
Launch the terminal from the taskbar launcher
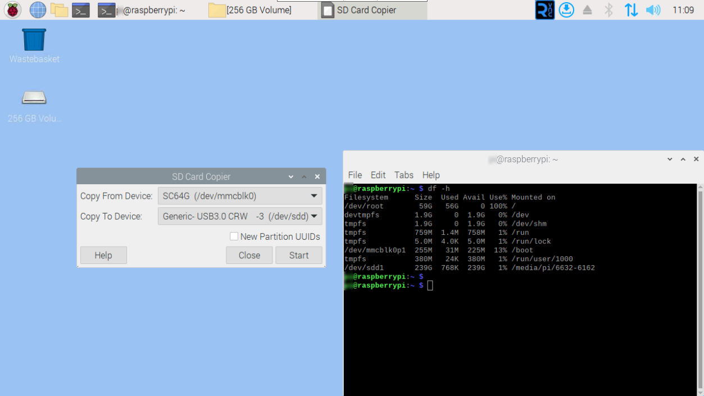tap(81, 10)
